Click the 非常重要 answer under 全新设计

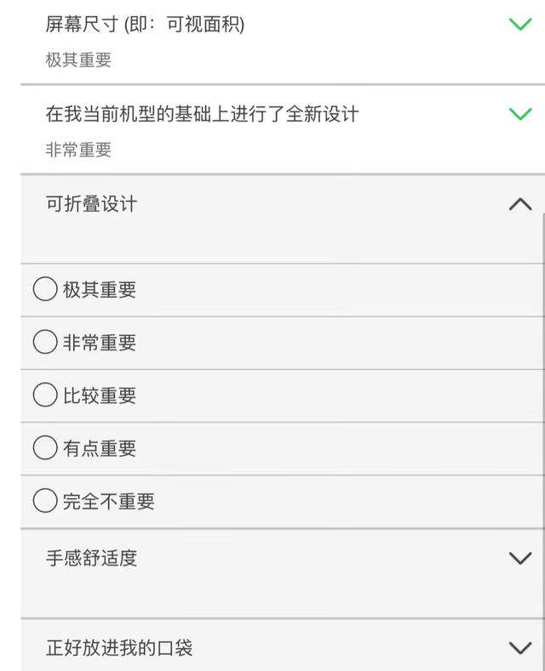coord(78,150)
